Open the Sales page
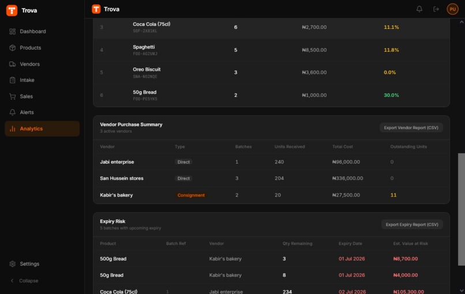 pos(42,96)
